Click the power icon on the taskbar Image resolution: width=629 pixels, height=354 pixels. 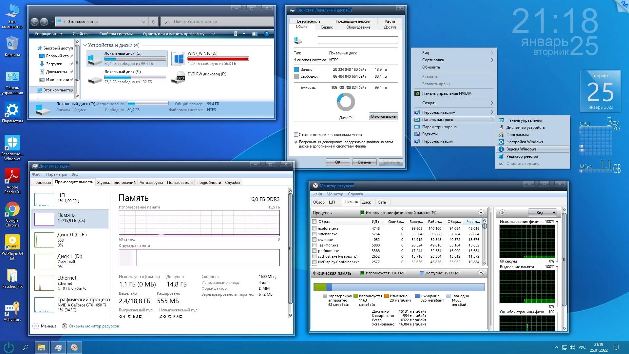click(9, 347)
